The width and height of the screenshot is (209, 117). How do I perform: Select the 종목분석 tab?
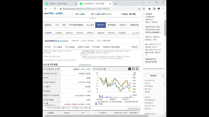(x=100, y=25)
